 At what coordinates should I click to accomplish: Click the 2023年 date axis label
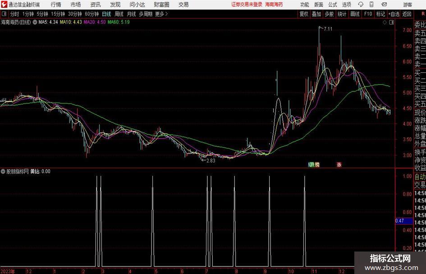pos(8,271)
